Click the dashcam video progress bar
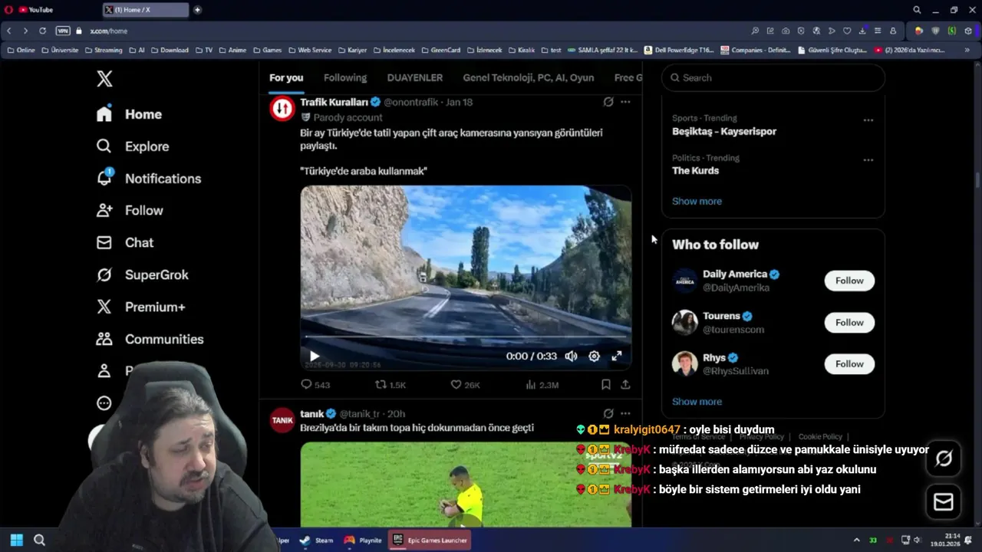 click(x=466, y=337)
